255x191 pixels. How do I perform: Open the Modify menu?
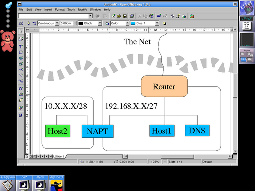click(x=82, y=10)
